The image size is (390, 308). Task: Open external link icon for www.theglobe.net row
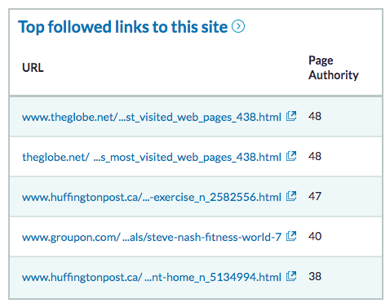tap(291, 116)
